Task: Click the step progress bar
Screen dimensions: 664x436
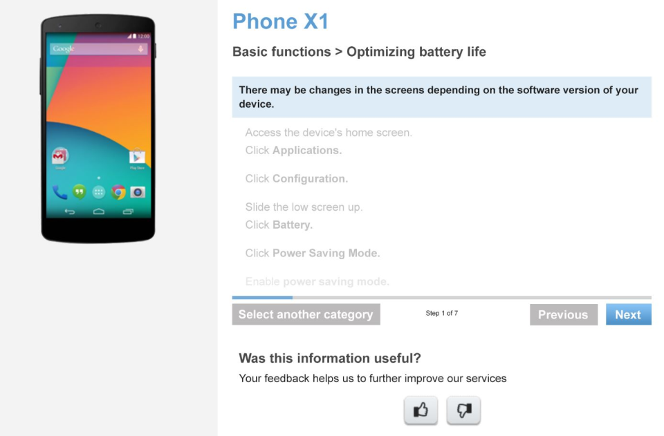Action: coord(442,298)
